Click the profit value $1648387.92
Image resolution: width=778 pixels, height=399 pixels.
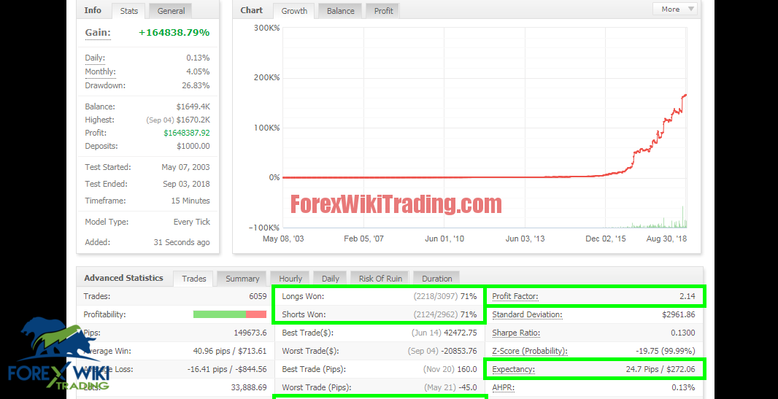point(187,133)
